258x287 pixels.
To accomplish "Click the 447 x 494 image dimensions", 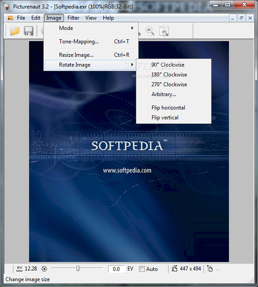I will click(190, 269).
